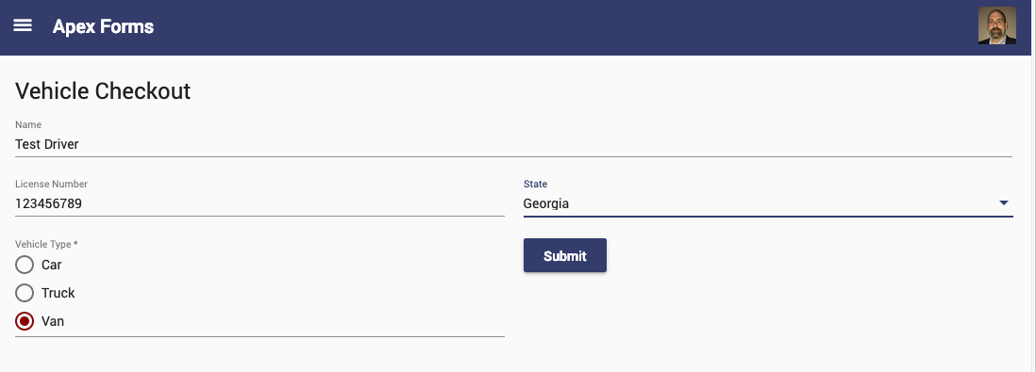Open the State select showing Georgia

point(768,203)
